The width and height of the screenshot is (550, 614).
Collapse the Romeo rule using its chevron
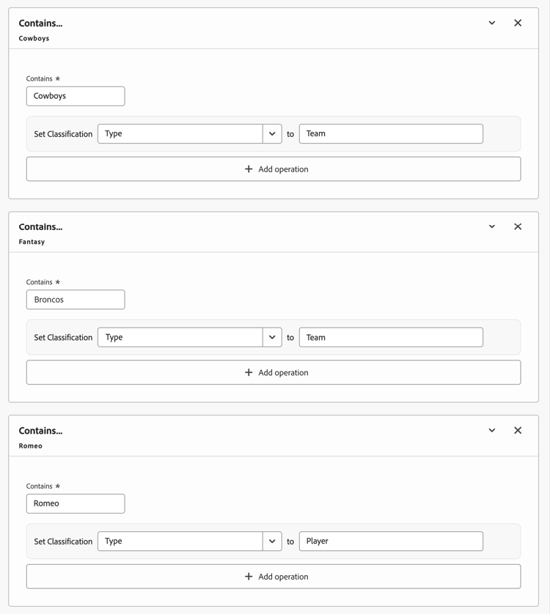[x=491, y=430]
